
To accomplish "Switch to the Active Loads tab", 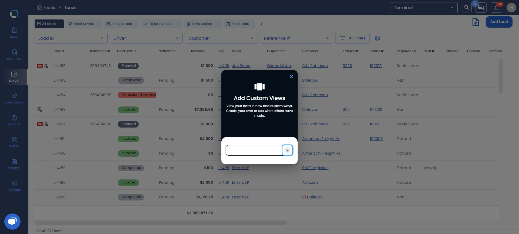I will point(121,24).
